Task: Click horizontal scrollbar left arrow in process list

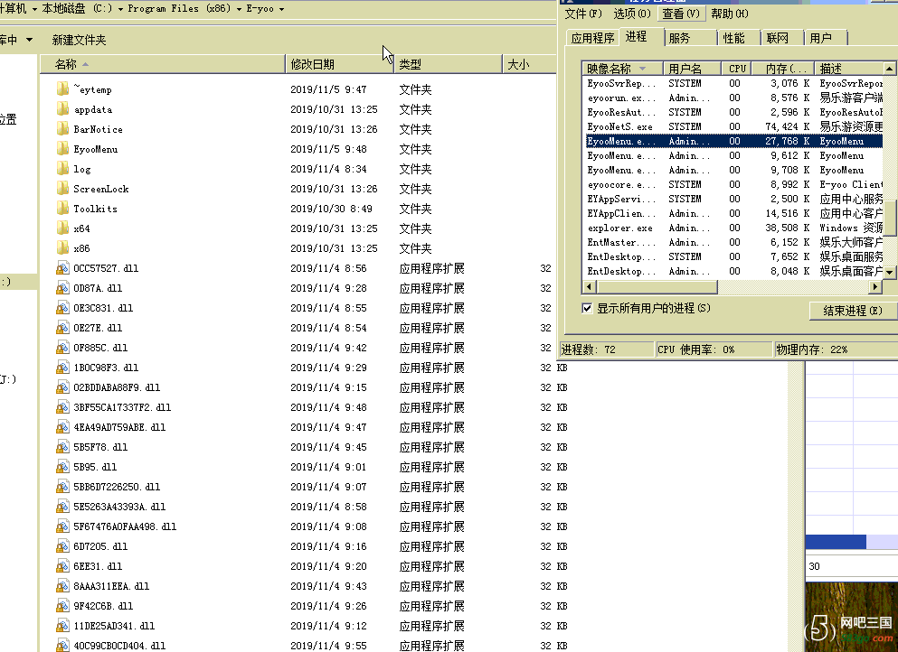Action: coord(589,286)
